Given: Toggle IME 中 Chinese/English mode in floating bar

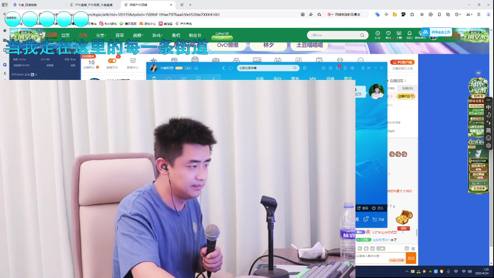Looking at the screenshot, I should tap(489, 107).
